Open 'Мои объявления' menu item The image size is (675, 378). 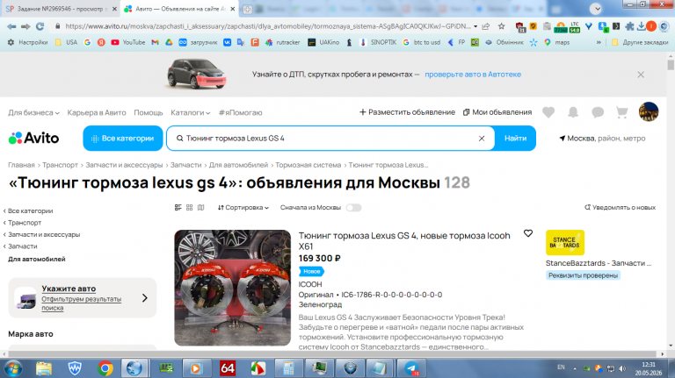[497, 112]
